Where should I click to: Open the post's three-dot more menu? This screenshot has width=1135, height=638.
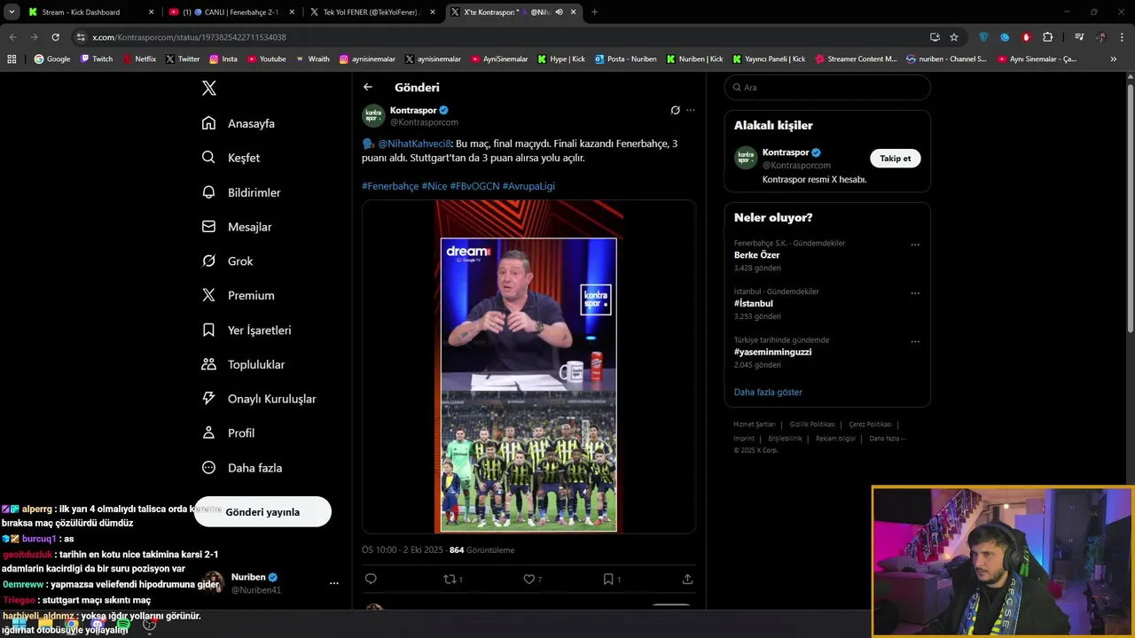click(691, 110)
